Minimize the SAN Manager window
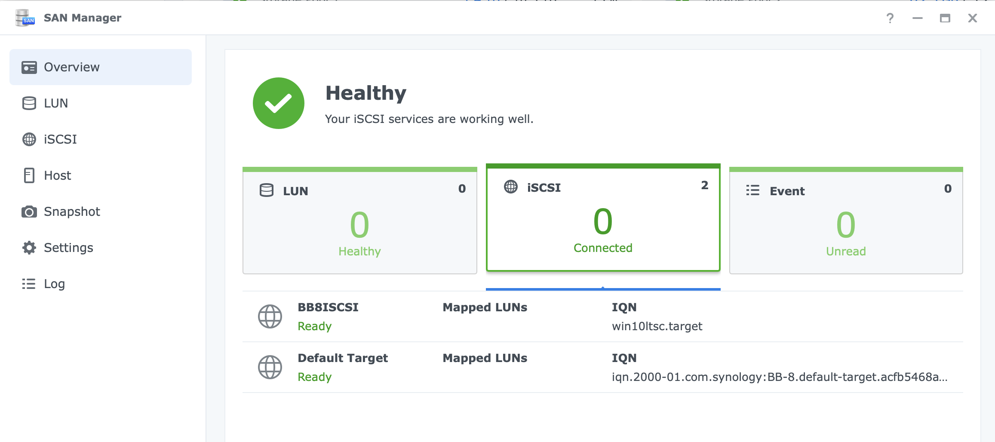This screenshot has width=995, height=442. pos(918,18)
